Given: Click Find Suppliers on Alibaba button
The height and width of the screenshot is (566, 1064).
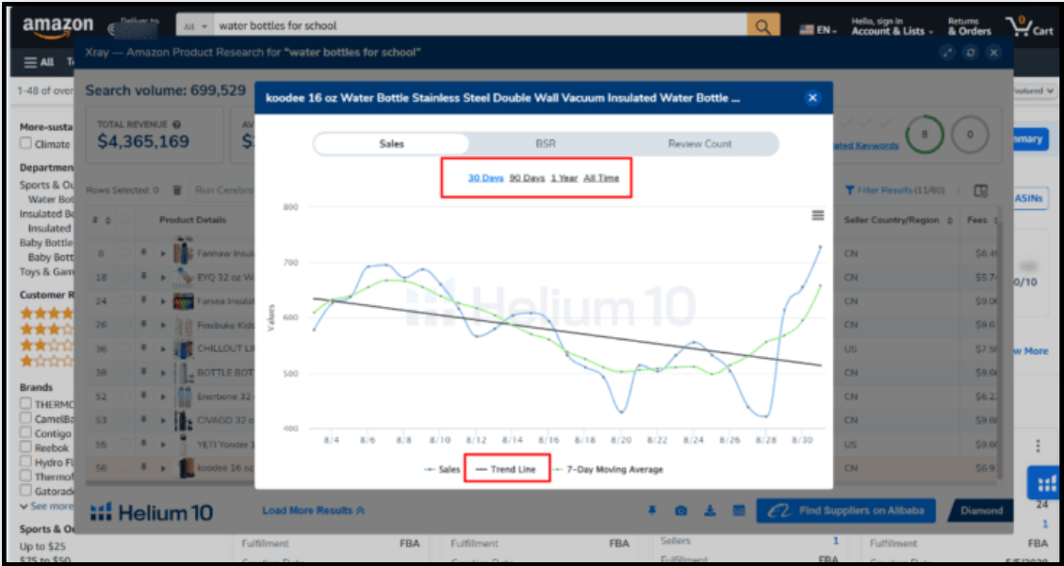Looking at the screenshot, I should (845, 510).
